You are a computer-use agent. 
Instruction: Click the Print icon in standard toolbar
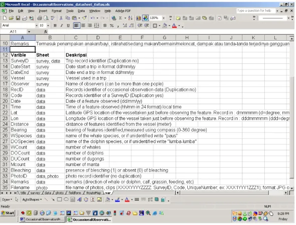39,18
